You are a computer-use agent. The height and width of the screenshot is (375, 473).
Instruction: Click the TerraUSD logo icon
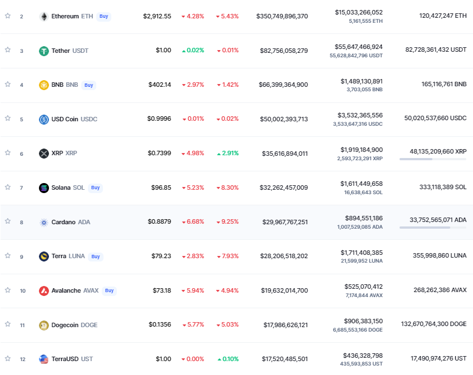click(x=44, y=359)
